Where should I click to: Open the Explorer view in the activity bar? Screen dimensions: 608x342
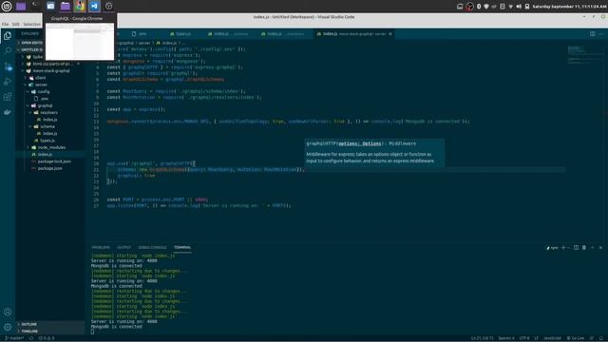[8, 36]
